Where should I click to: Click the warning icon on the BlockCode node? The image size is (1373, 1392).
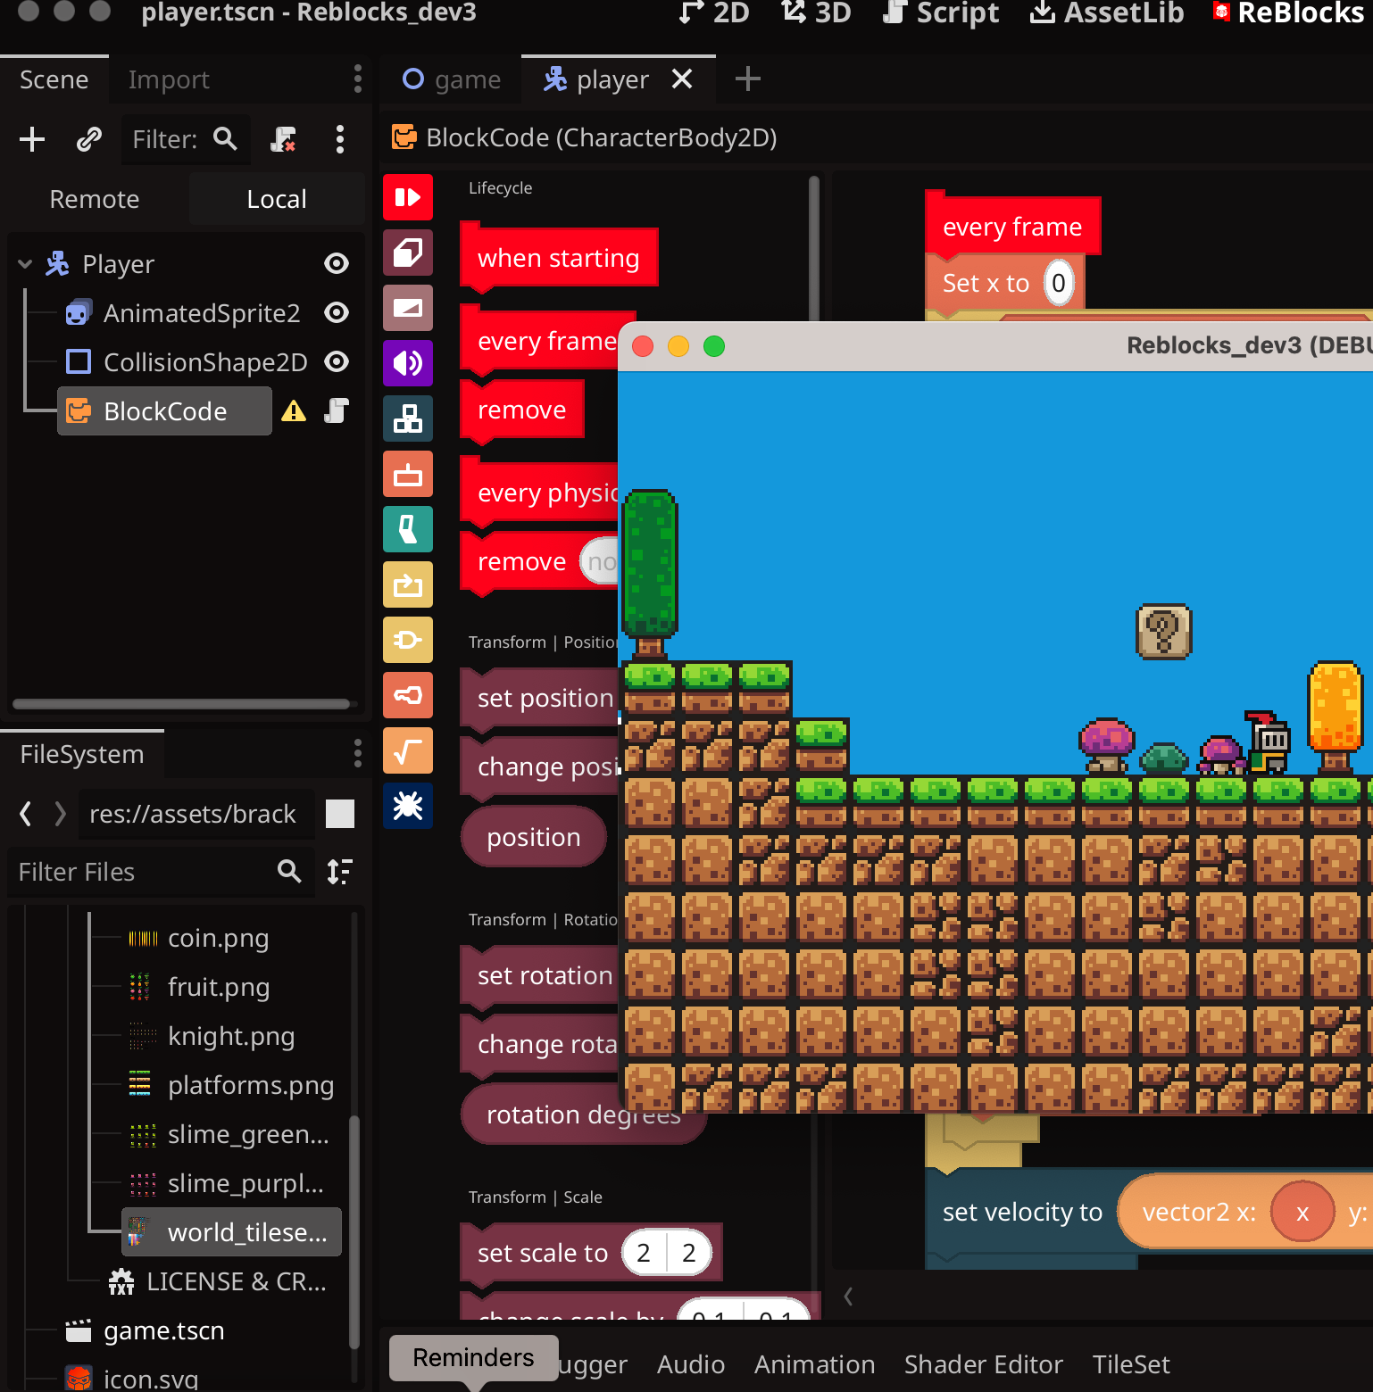click(294, 411)
